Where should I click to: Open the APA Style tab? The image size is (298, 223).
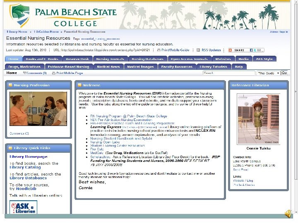click(264, 59)
